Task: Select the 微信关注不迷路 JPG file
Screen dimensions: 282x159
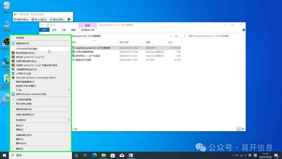Action: 83,60
